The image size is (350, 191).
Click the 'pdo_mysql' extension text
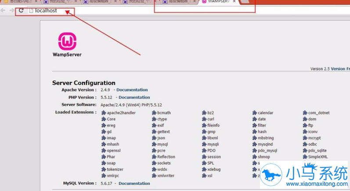point(267,151)
